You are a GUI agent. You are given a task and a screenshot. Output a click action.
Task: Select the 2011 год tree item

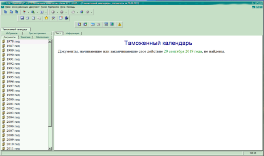click(13, 149)
